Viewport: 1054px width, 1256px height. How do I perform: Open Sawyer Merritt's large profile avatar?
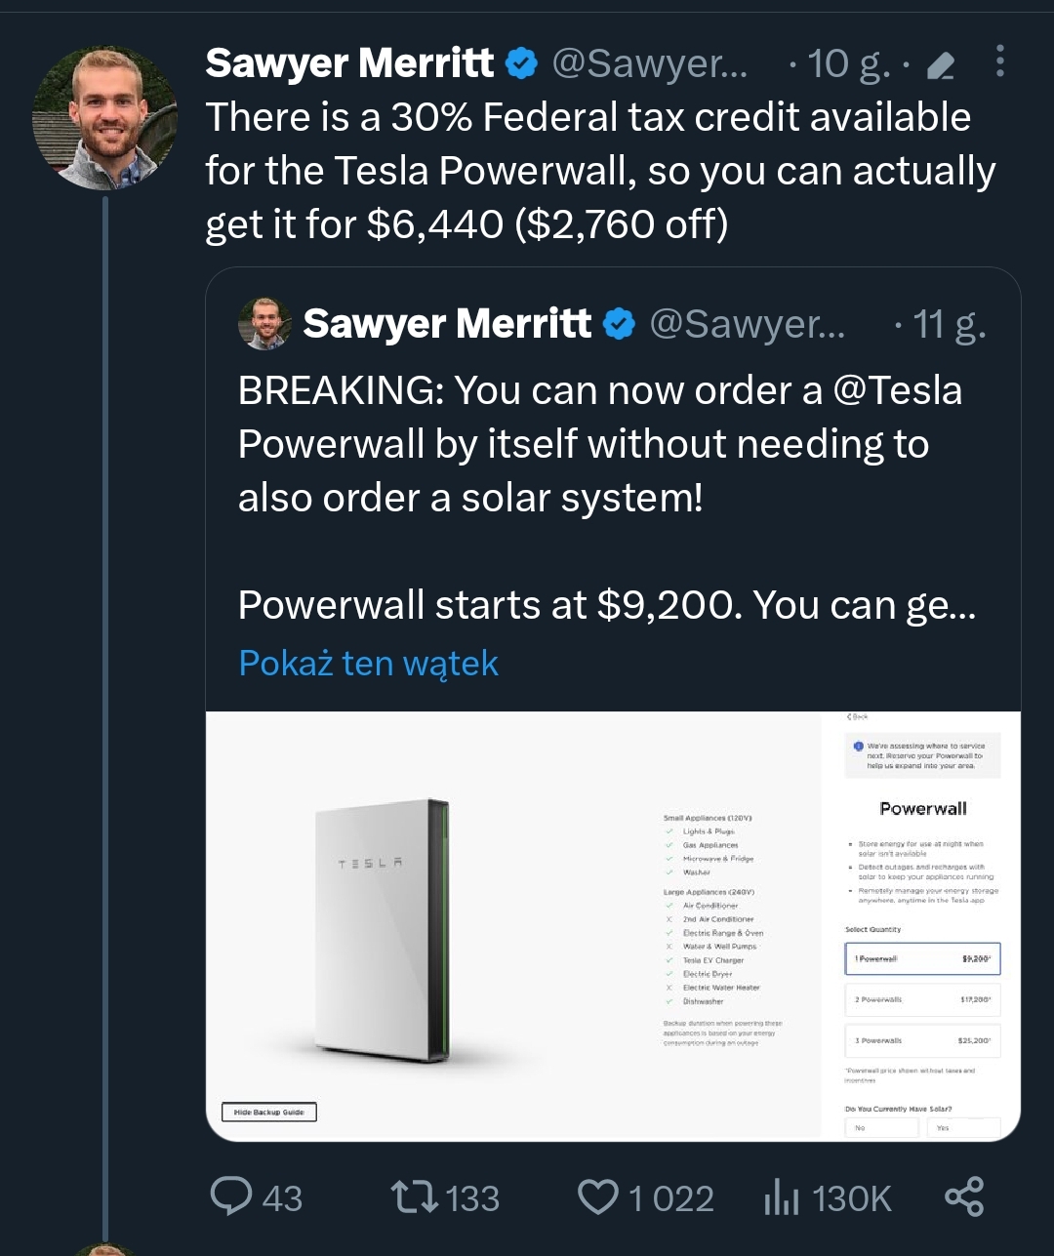104,118
